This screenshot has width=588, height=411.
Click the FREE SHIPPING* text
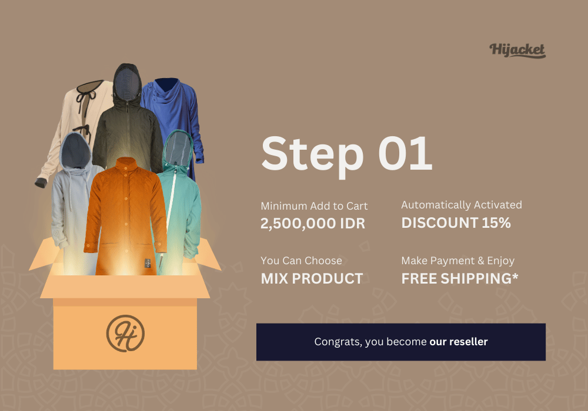(460, 278)
